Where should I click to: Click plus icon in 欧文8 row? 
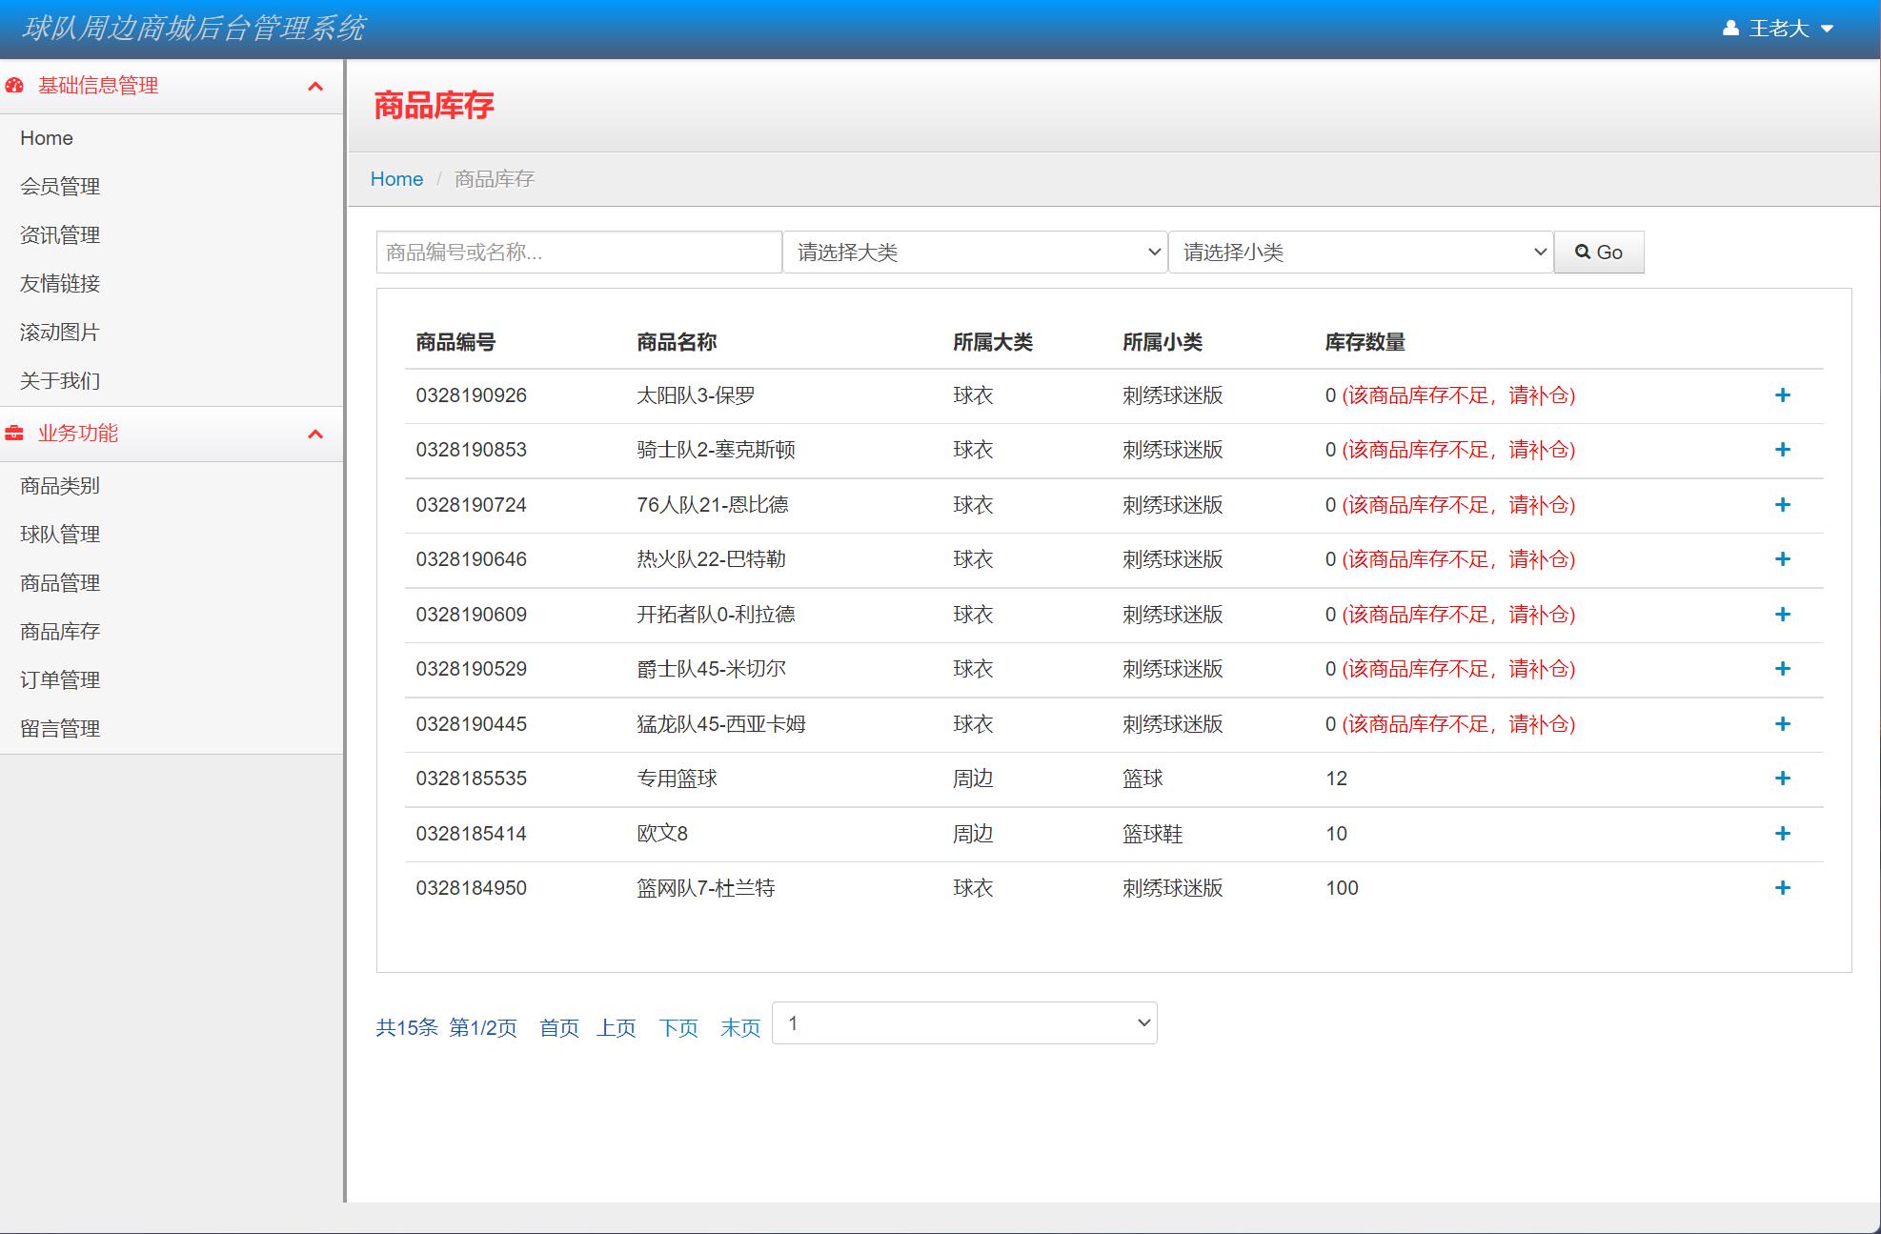click(1782, 834)
